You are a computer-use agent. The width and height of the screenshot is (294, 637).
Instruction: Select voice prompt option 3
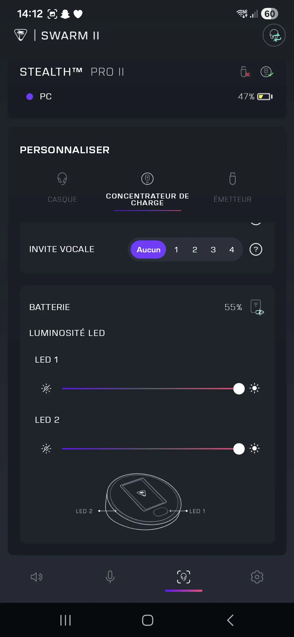tap(213, 250)
